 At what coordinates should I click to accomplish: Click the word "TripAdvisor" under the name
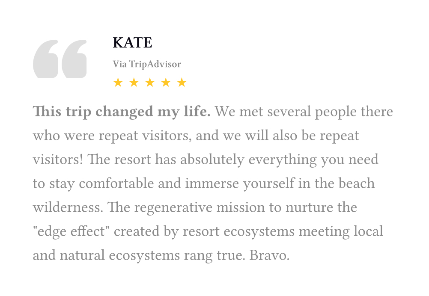[x=155, y=64]
